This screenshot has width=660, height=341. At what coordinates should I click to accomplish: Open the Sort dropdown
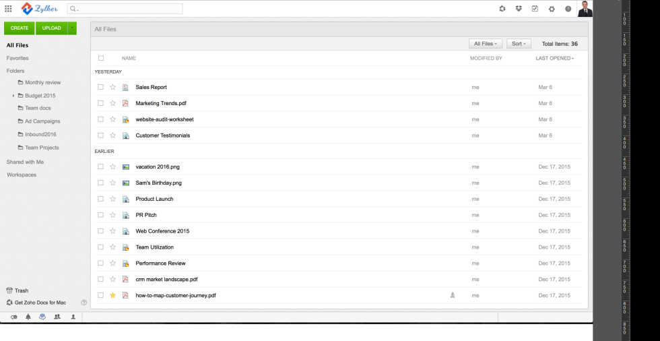click(519, 44)
